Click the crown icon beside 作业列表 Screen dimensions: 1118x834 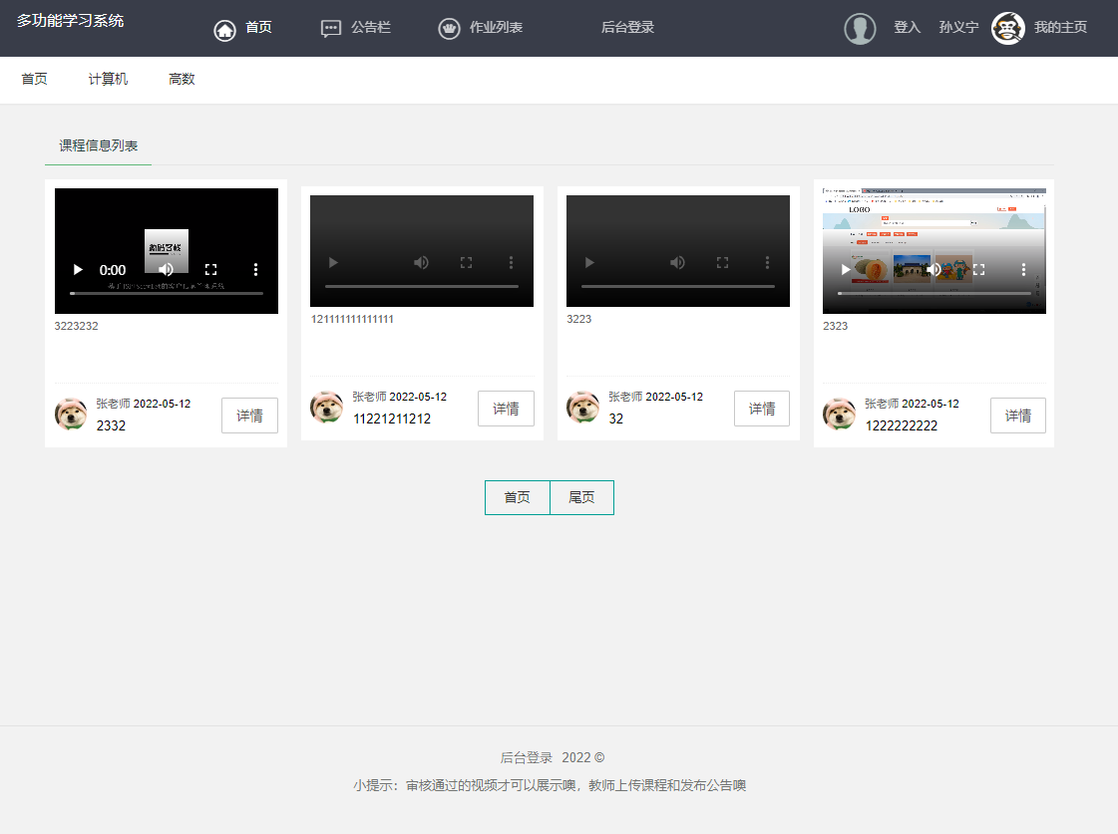coord(449,29)
